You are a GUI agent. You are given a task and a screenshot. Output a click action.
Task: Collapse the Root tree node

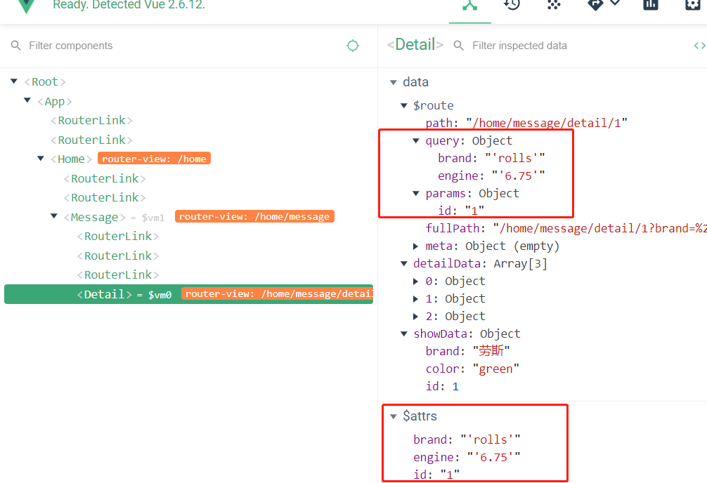coord(14,81)
